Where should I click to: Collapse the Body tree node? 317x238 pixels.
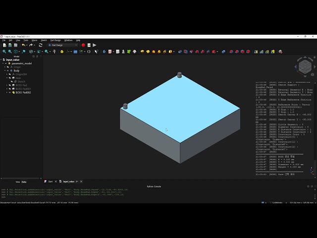(5, 70)
